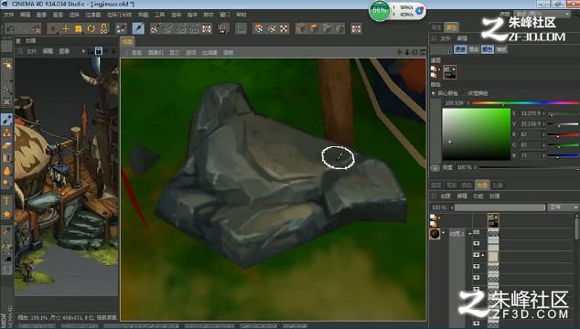This screenshot has width=580, height=329.
Task: Toggle eye visibility of the selected layer
Action: (477, 255)
